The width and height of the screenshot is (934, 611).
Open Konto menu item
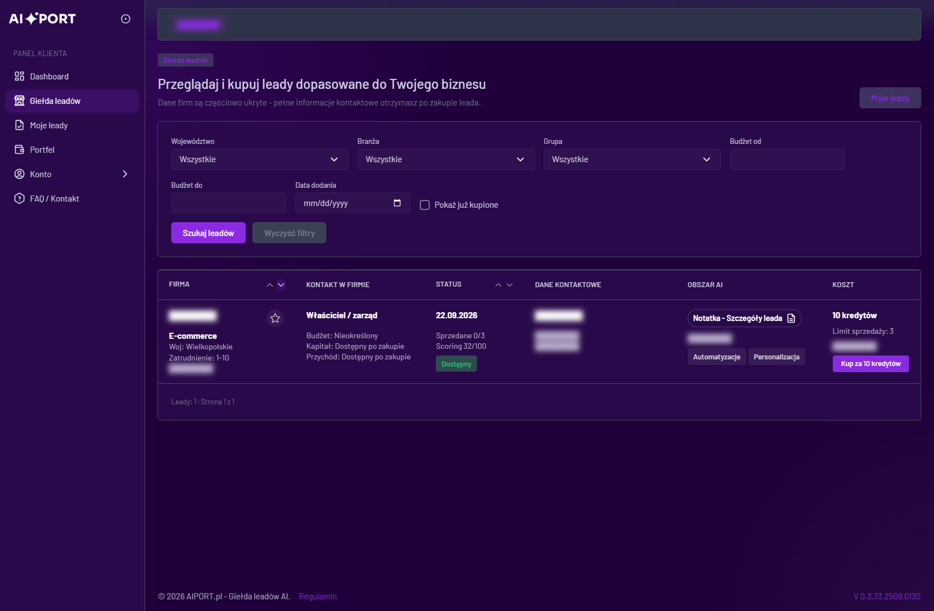(x=72, y=174)
